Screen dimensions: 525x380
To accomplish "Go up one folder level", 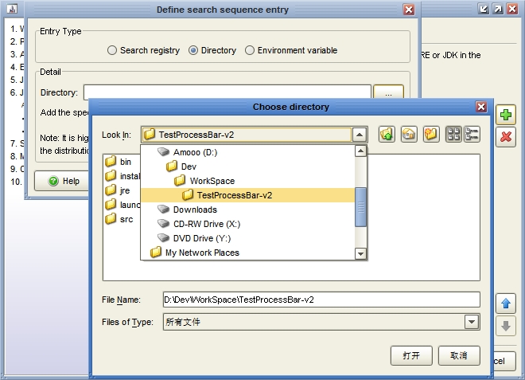I will (387, 135).
